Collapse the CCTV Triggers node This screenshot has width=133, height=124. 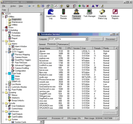coord(6,52)
